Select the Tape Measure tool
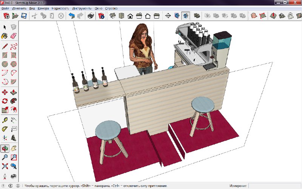 [x=5, y=120]
